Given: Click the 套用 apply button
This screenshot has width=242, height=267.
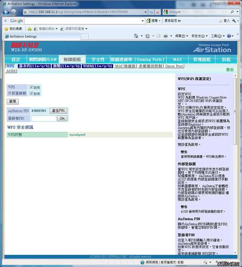Looking at the screenshot, I should point(12,101).
